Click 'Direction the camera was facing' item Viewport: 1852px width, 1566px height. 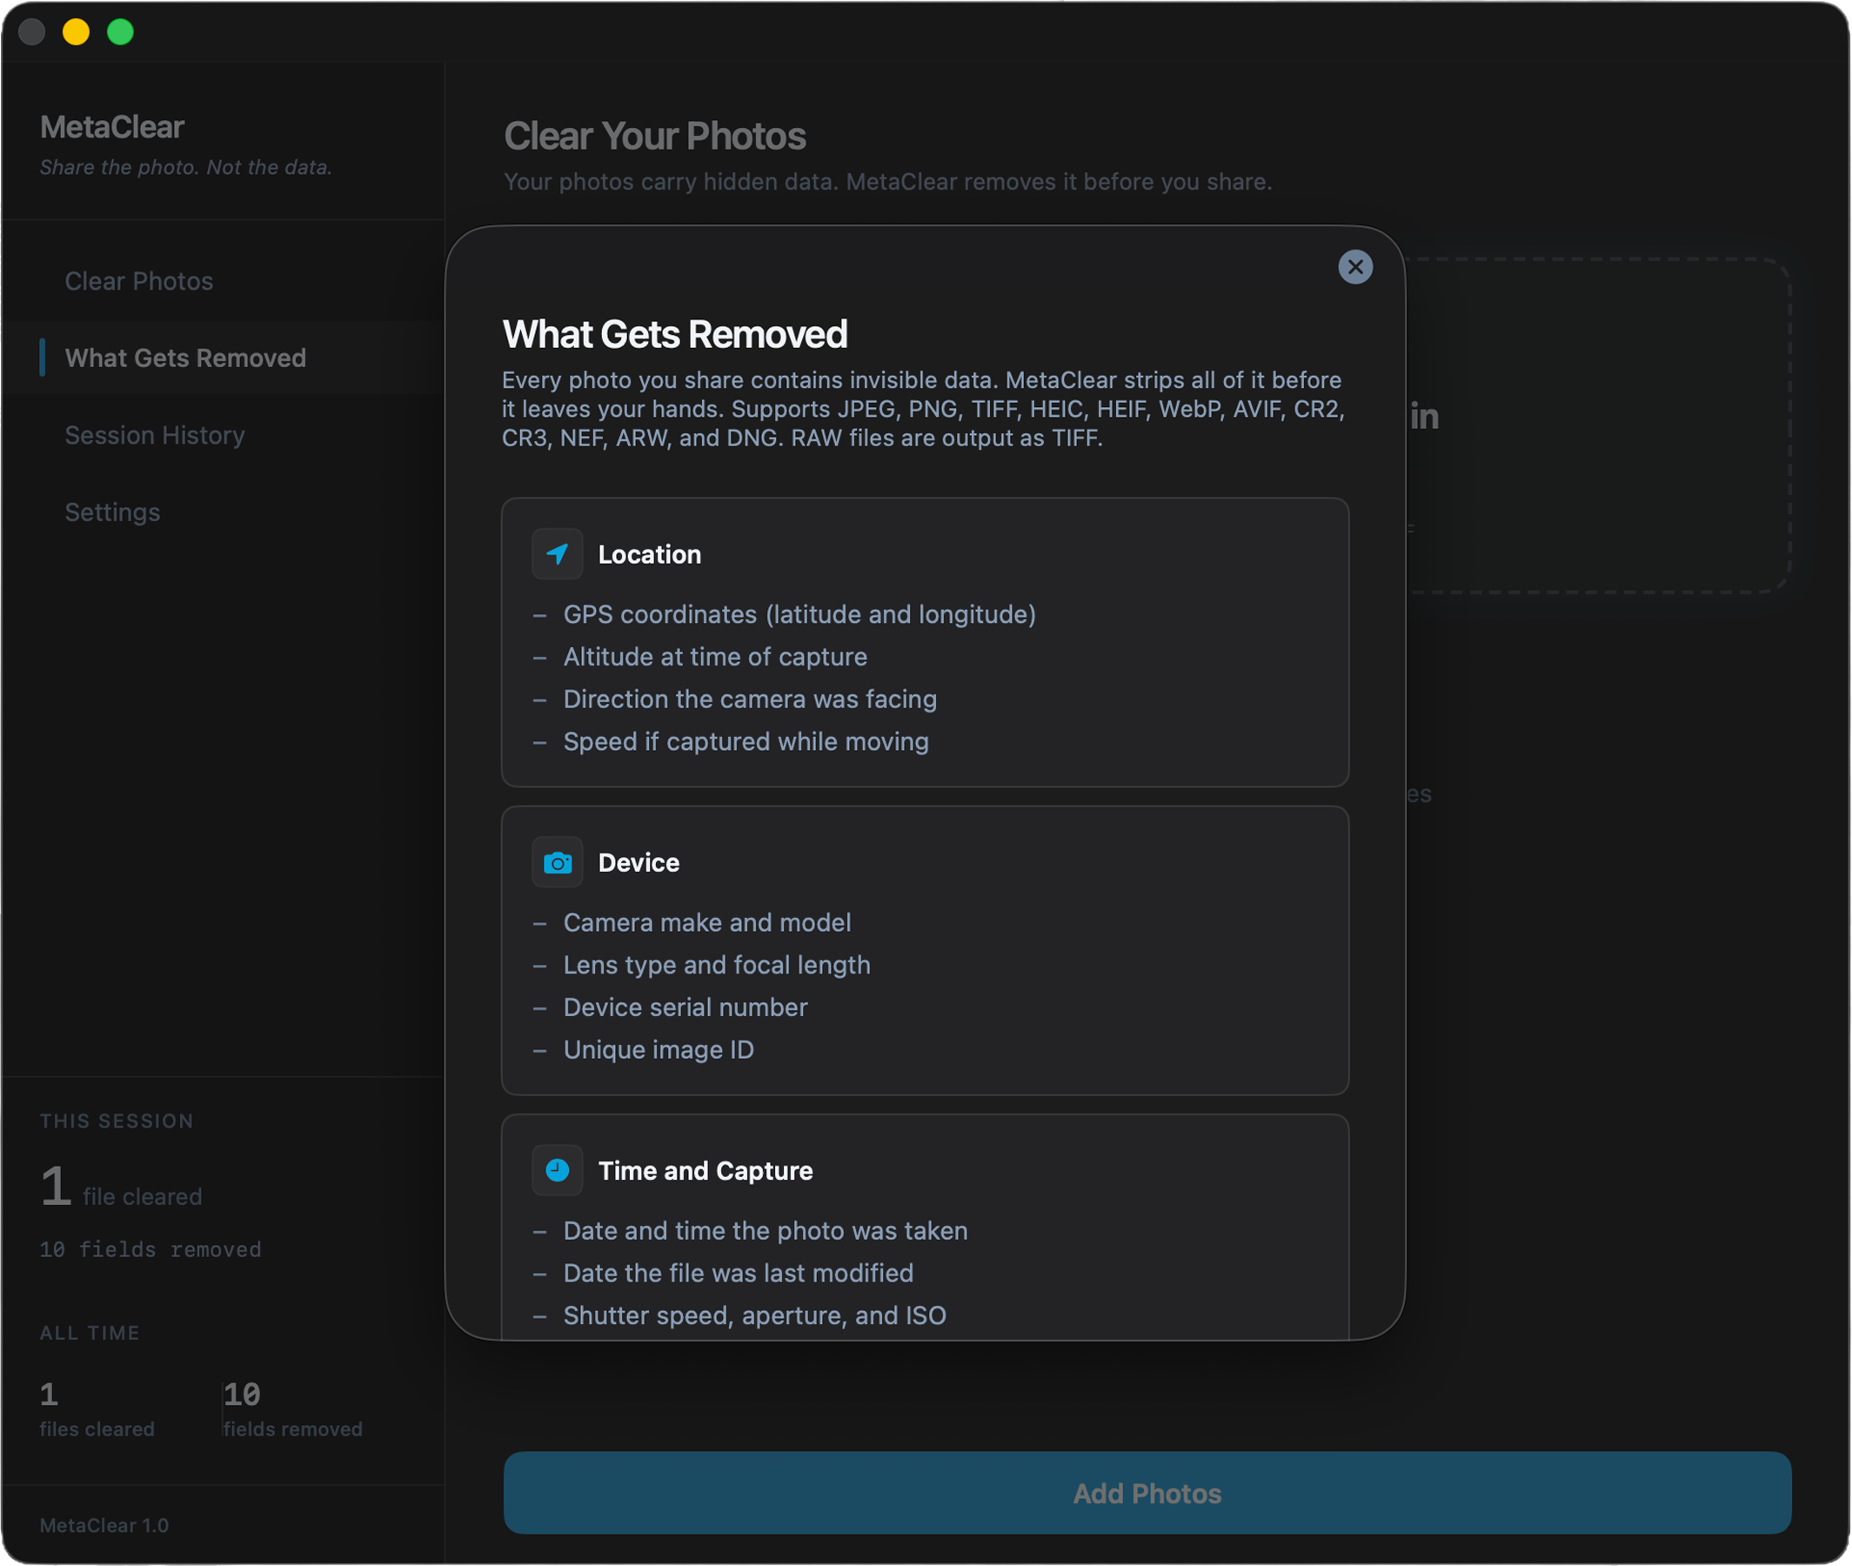tap(750, 699)
